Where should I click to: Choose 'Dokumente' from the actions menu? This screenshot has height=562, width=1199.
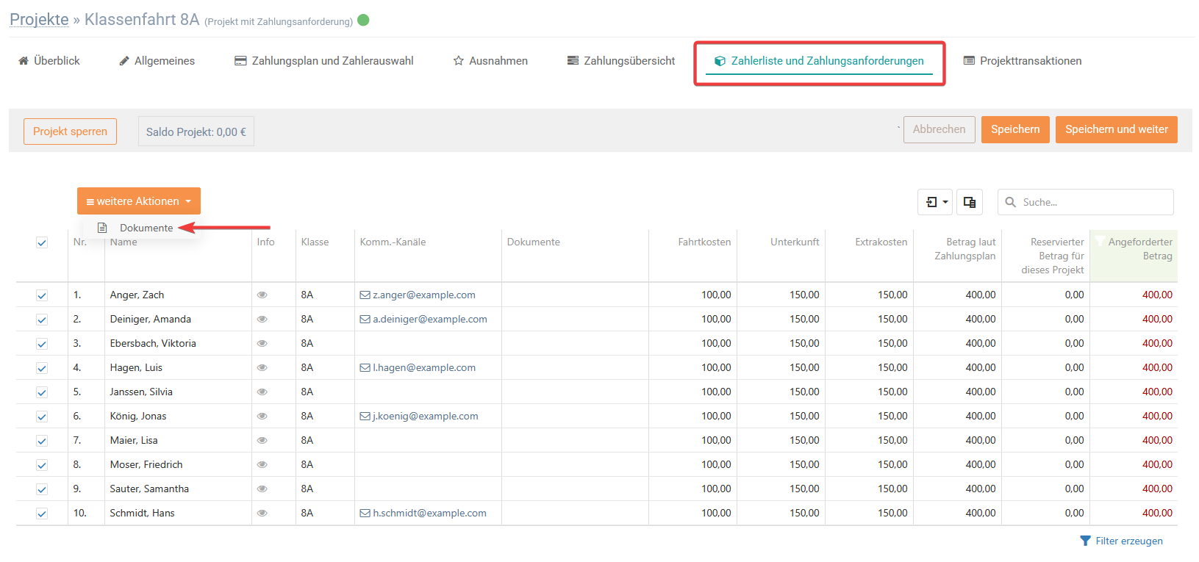tap(146, 228)
